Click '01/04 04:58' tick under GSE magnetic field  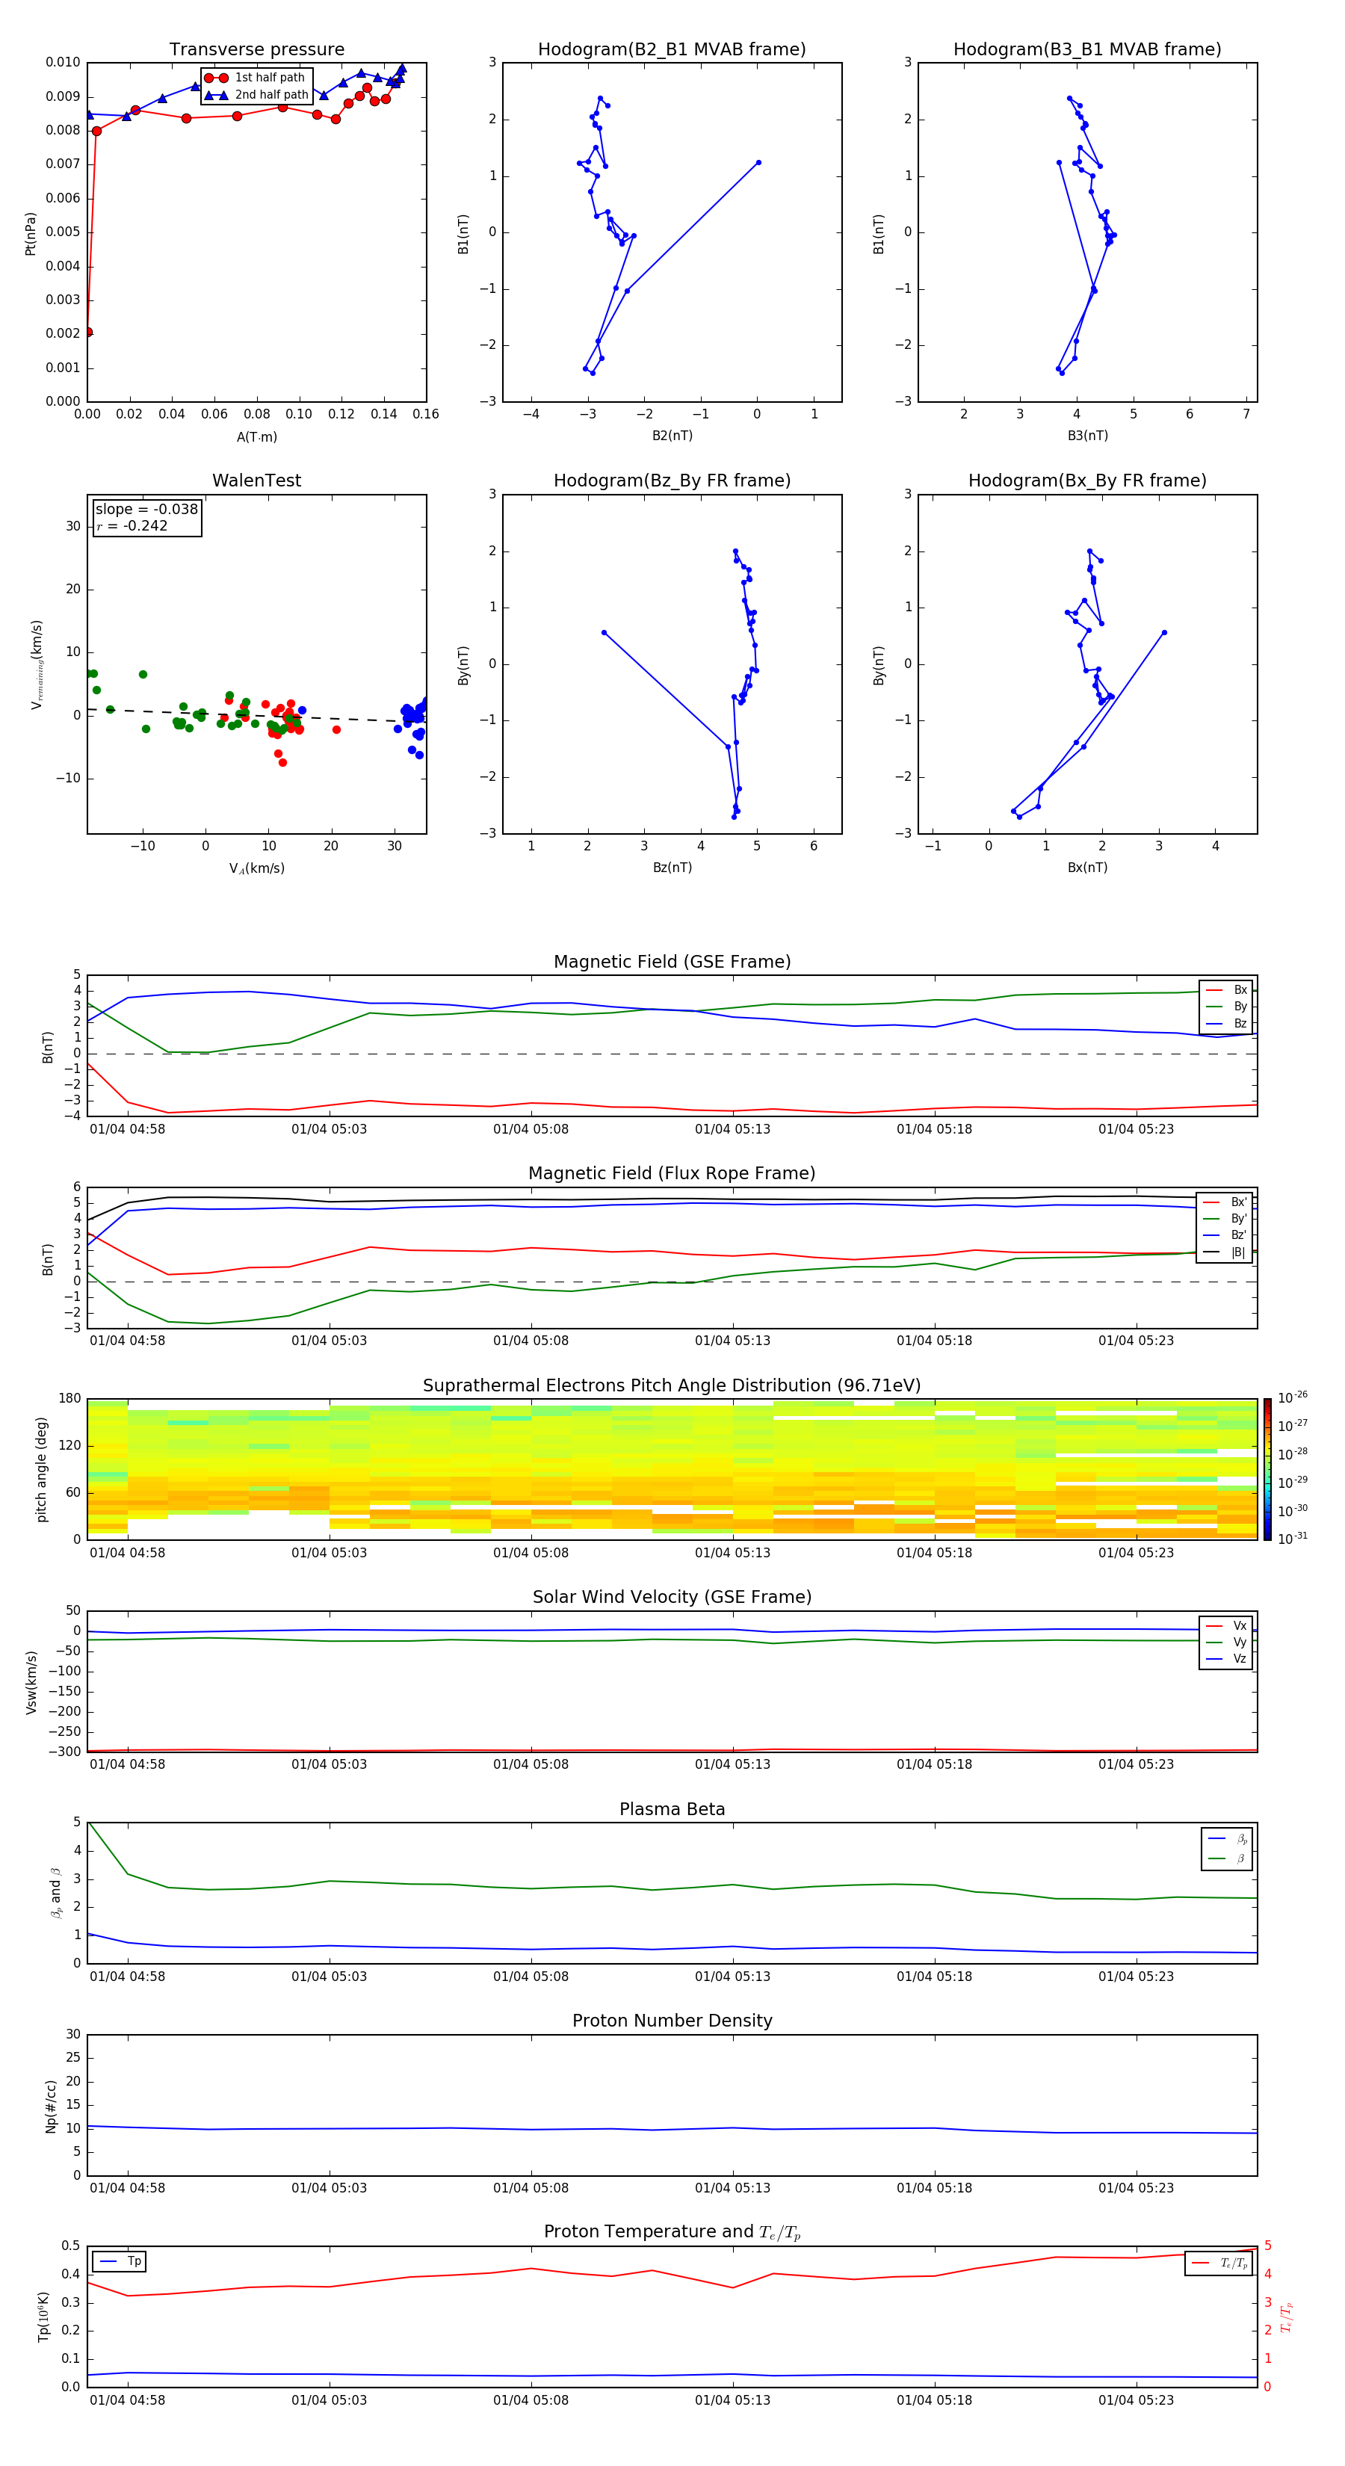point(127,1128)
